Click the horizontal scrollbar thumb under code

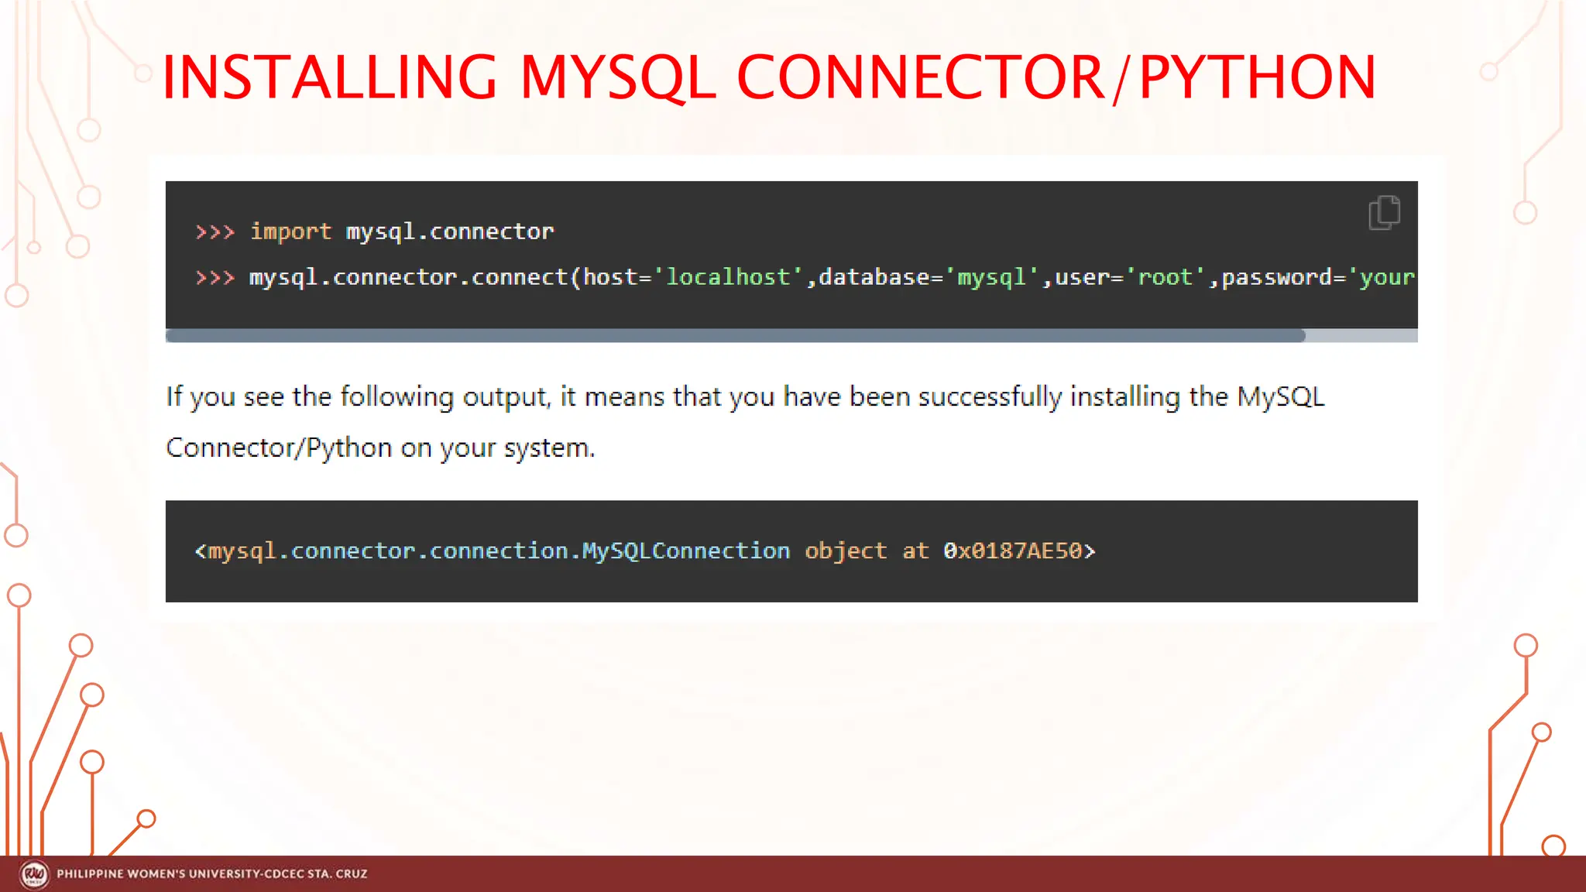[x=734, y=335]
